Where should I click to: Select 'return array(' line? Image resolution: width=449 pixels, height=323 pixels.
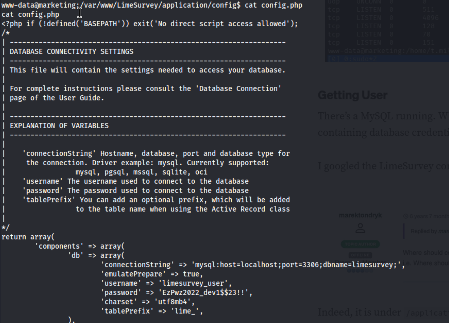(x=28, y=237)
